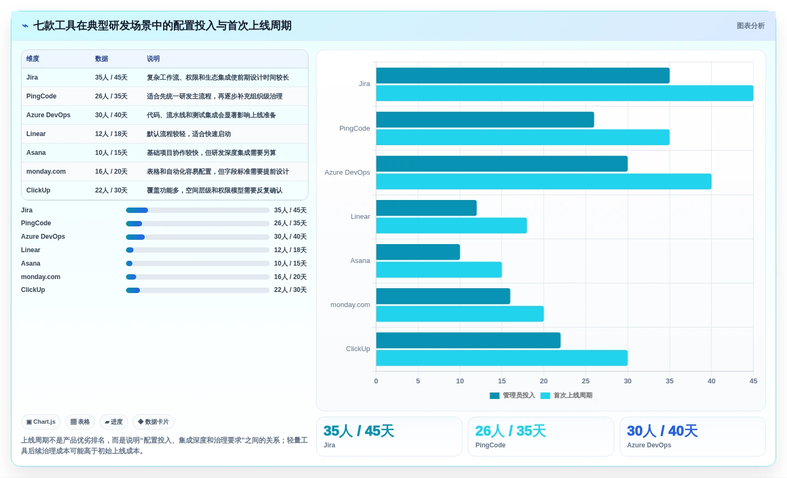Select the 数据卡片 tag chip
Image resolution: width=787 pixels, height=478 pixels.
[153, 422]
